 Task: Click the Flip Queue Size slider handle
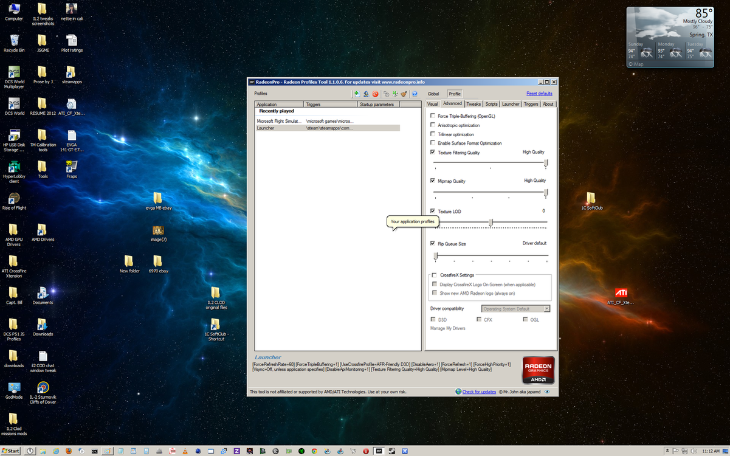pos(435,256)
